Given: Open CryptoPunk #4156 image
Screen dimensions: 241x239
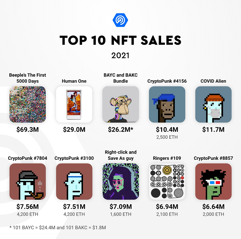Looking at the screenshot, I should coord(167,104).
